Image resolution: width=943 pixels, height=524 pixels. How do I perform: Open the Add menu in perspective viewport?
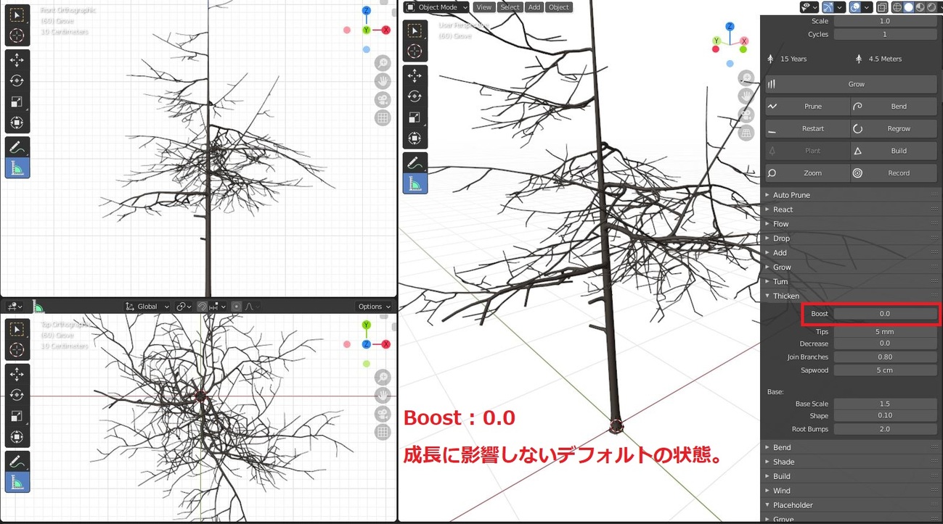[534, 7]
